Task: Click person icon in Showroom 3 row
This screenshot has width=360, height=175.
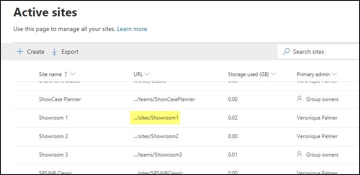Action: point(299,154)
